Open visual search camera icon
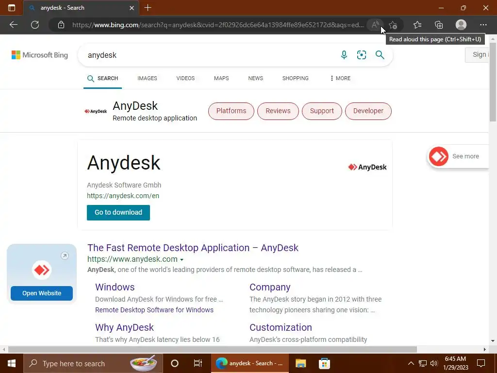 pyautogui.click(x=361, y=55)
